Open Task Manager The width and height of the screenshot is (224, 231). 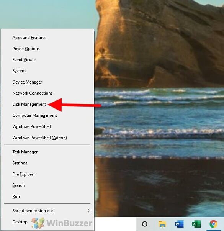tap(47, 152)
